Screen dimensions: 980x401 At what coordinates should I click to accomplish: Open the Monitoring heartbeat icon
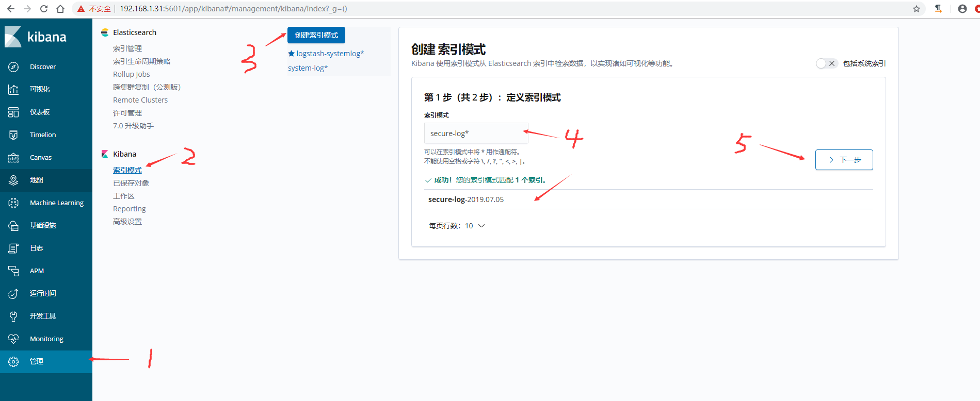pyautogui.click(x=13, y=339)
